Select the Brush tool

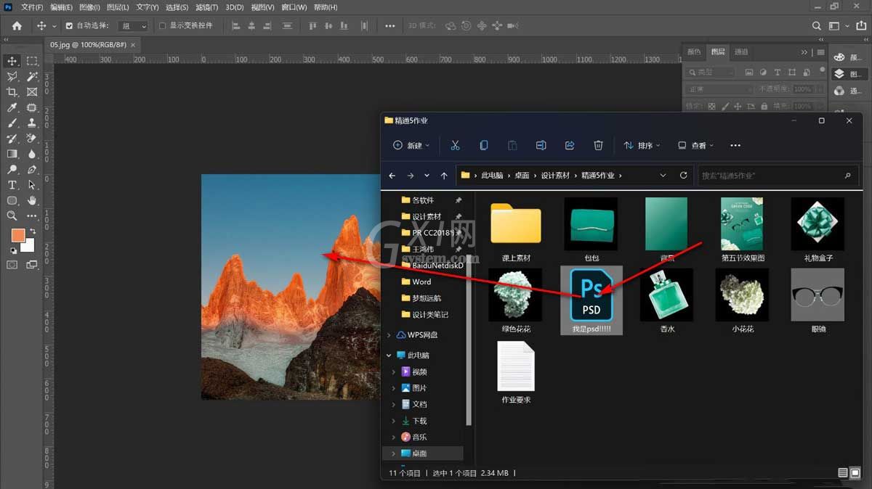(12, 123)
